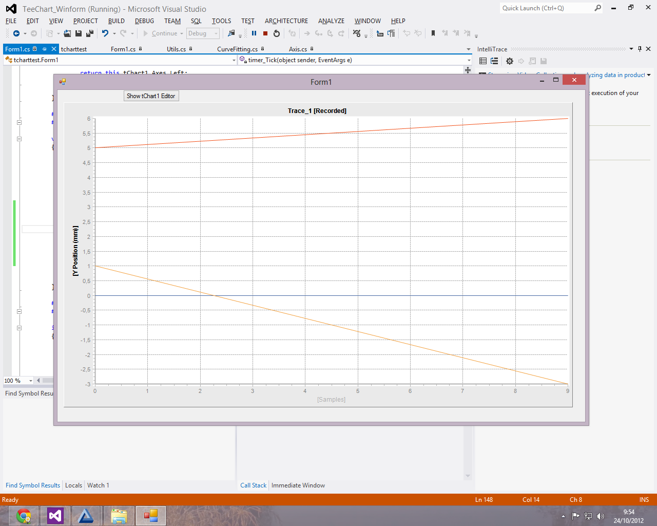This screenshot has width=657, height=526.
Task: Click the Navigate Backward arrow in toolbar
Action: 16,33
